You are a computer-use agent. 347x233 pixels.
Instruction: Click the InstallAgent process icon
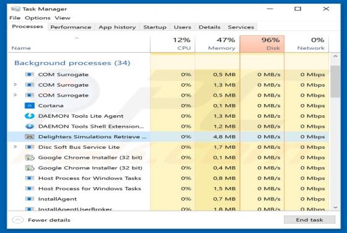pyautogui.click(x=30, y=199)
